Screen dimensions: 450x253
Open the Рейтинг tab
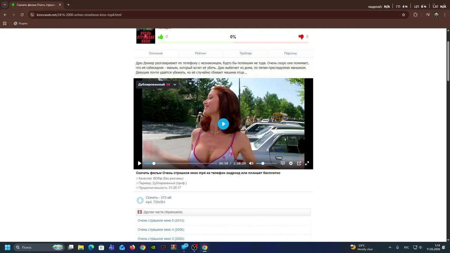(x=201, y=53)
